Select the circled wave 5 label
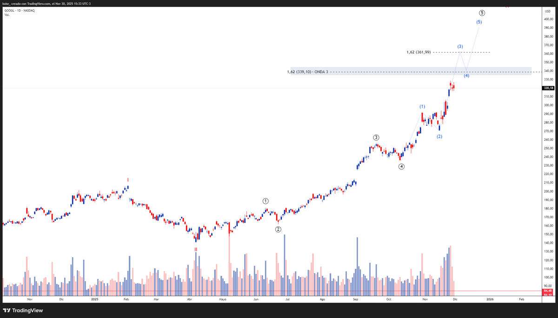Image resolution: width=558 pixels, height=318 pixels. click(x=482, y=13)
